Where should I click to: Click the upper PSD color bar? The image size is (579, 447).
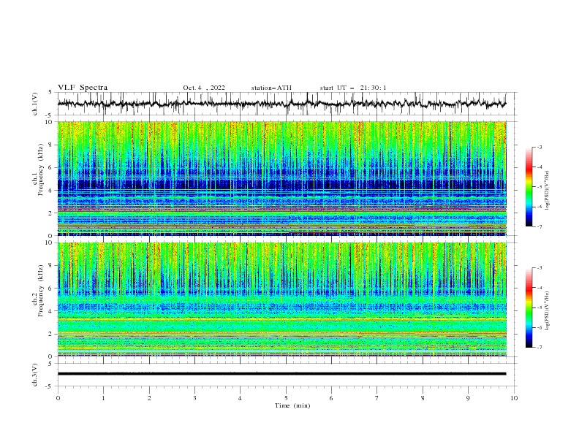click(529, 187)
